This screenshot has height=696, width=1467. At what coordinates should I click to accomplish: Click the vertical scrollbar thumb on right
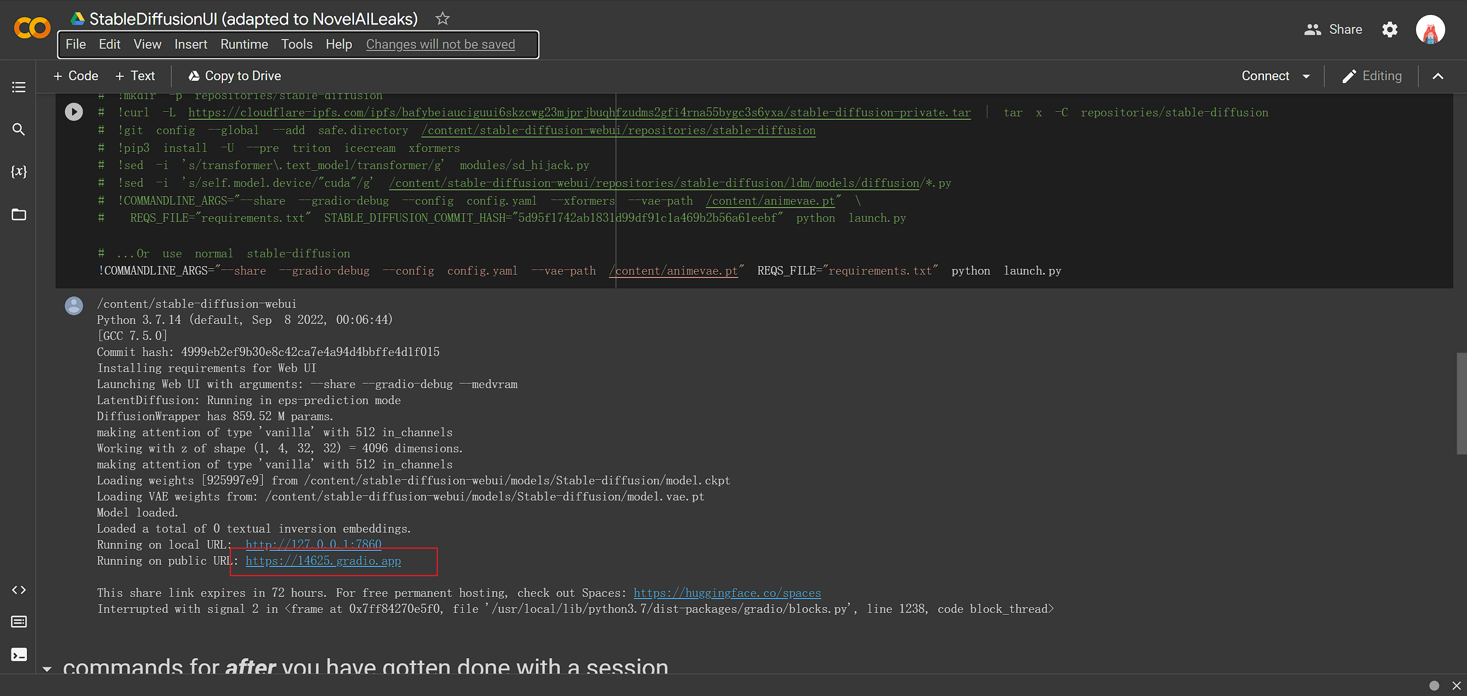(x=1461, y=404)
